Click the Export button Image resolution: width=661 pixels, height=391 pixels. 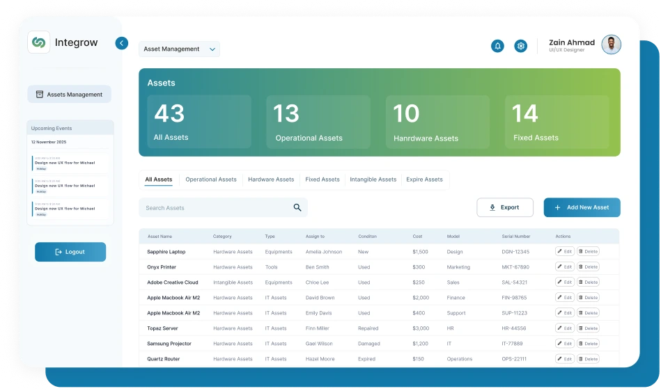click(505, 207)
